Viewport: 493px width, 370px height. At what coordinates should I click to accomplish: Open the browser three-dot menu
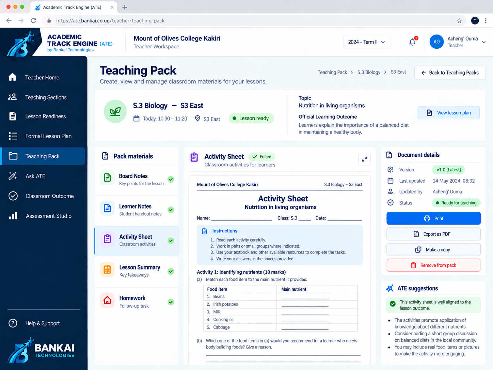486,21
